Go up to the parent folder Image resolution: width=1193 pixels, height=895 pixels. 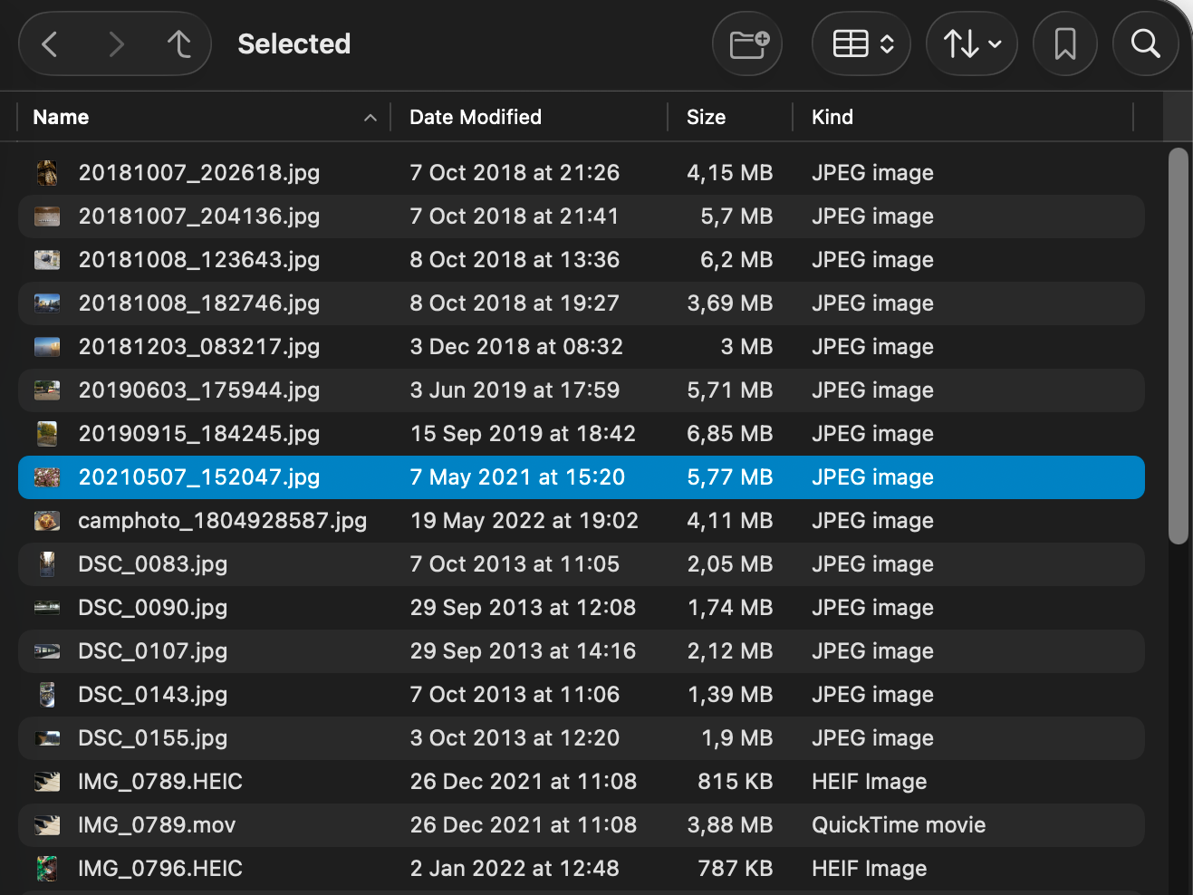point(179,43)
